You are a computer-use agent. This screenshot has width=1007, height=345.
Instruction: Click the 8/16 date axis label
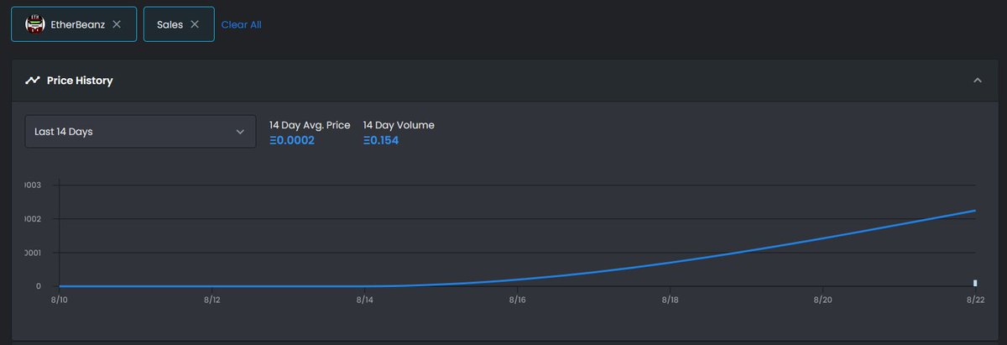tap(517, 300)
